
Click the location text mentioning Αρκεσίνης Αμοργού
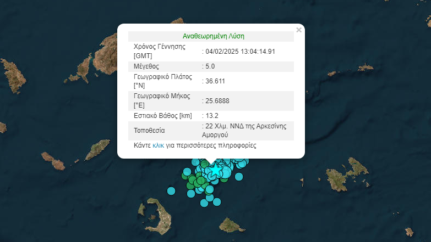coord(246,130)
